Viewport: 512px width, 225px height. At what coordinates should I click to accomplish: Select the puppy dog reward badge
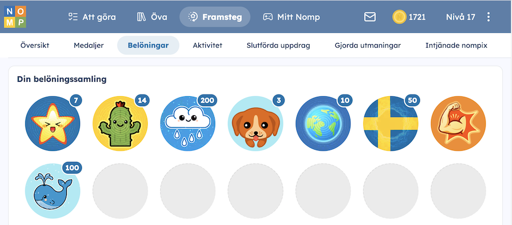255,123
